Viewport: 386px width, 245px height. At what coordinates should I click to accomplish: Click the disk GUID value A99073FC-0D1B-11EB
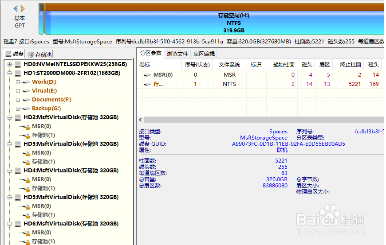click(288, 144)
